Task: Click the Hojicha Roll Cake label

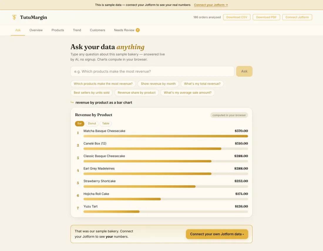Action: pyautogui.click(x=96, y=194)
